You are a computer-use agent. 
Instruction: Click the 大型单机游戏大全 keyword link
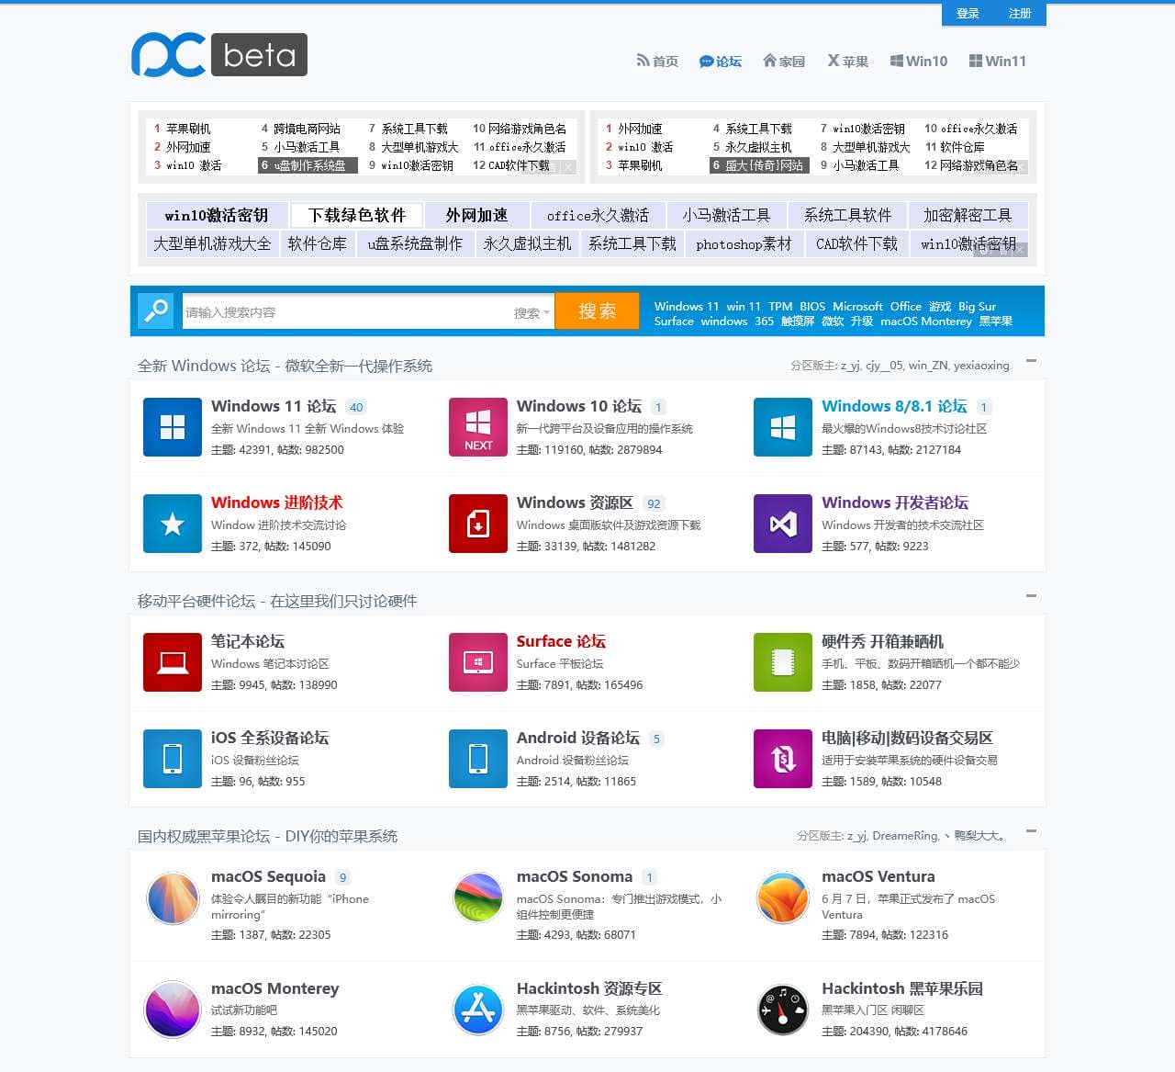(212, 243)
